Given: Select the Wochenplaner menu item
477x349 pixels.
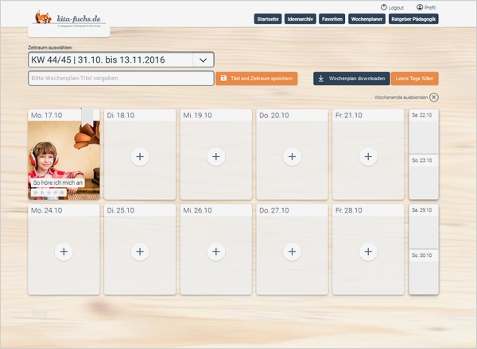Looking at the screenshot, I should [x=366, y=19].
